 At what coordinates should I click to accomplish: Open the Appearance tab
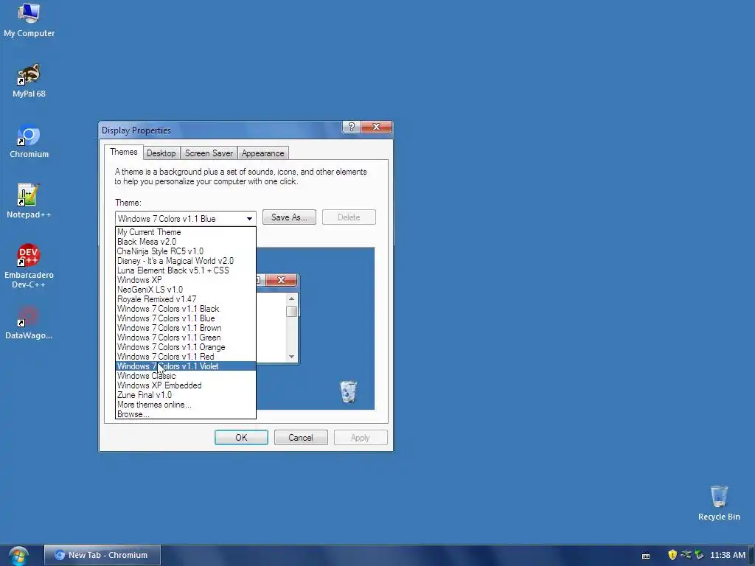pyautogui.click(x=263, y=153)
